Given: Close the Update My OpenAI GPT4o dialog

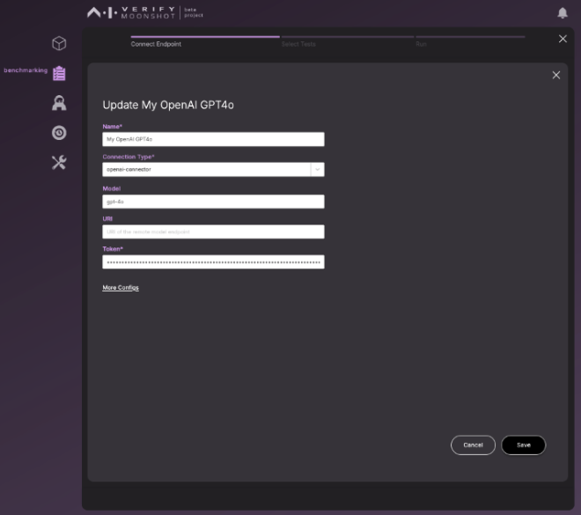Looking at the screenshot, I should coord(555,75).
